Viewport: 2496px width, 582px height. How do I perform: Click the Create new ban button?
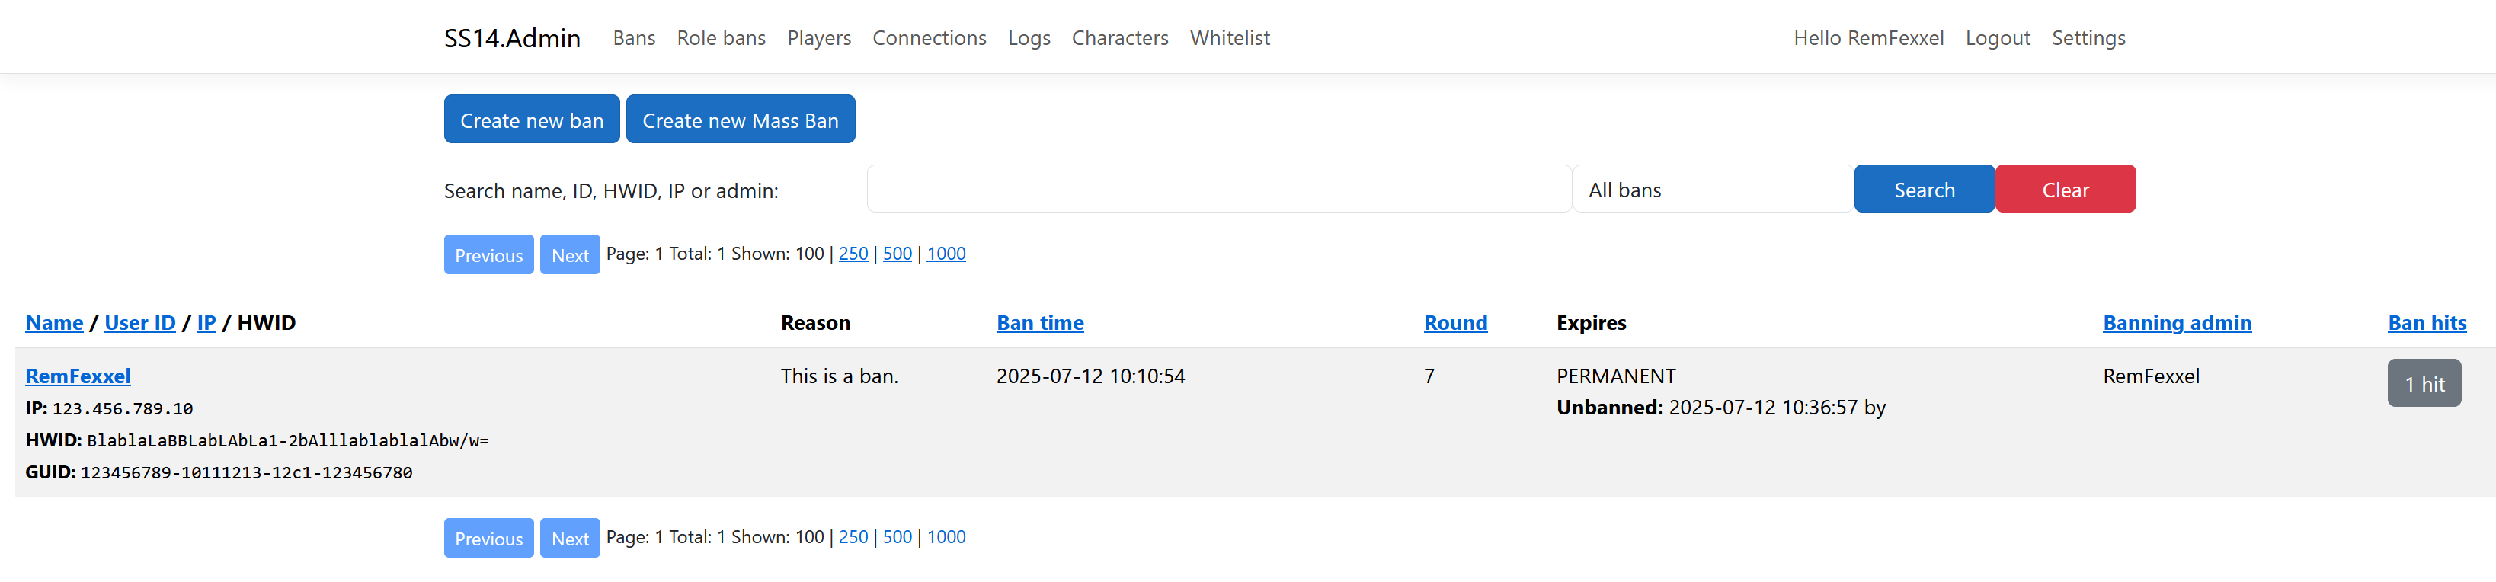pyautogui.click(x=531, y=120)
